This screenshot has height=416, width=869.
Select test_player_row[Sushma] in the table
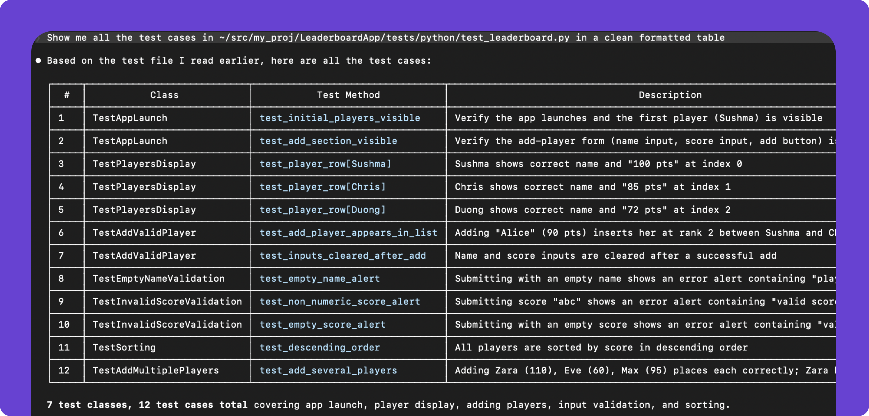325,164
